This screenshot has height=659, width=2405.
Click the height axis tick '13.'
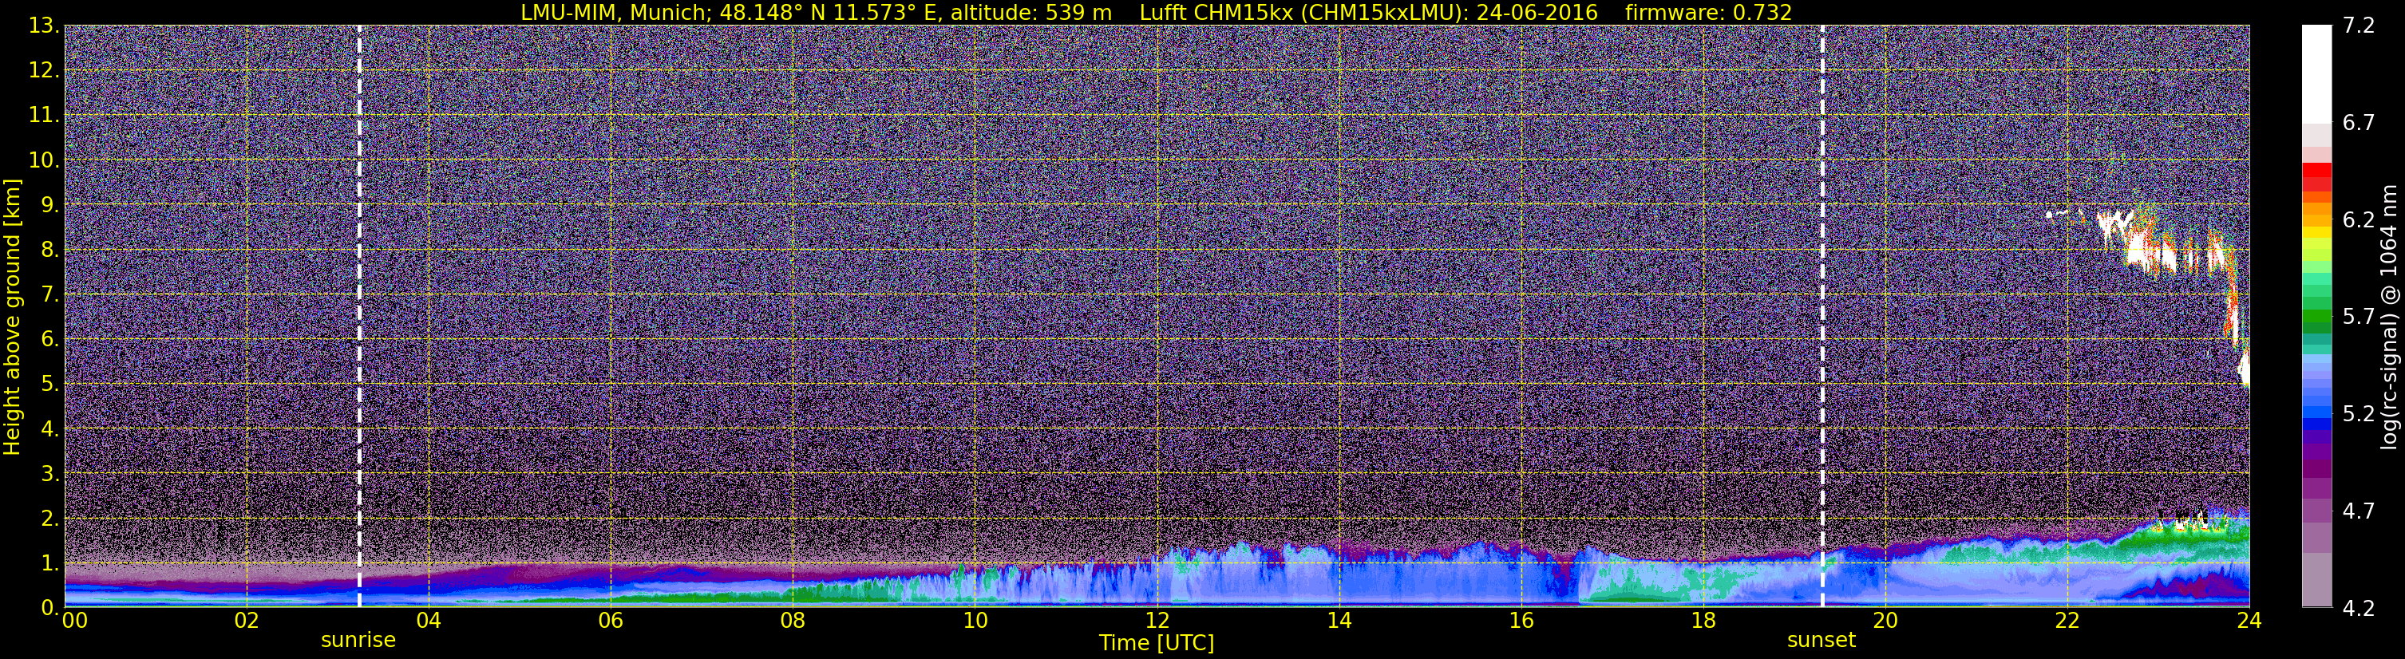(44, 26)
